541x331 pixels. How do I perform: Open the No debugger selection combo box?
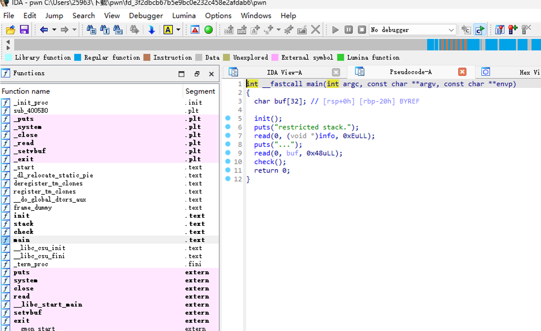[x=412, y=30]
